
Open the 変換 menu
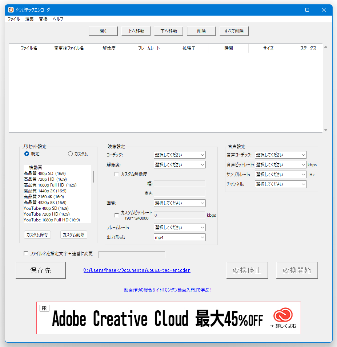click(x=43, y=19)
